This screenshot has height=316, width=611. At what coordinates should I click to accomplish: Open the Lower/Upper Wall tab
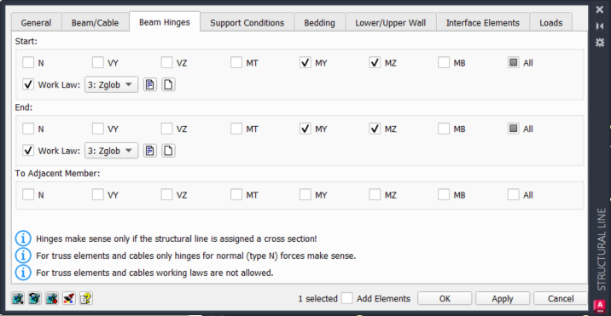391,22
